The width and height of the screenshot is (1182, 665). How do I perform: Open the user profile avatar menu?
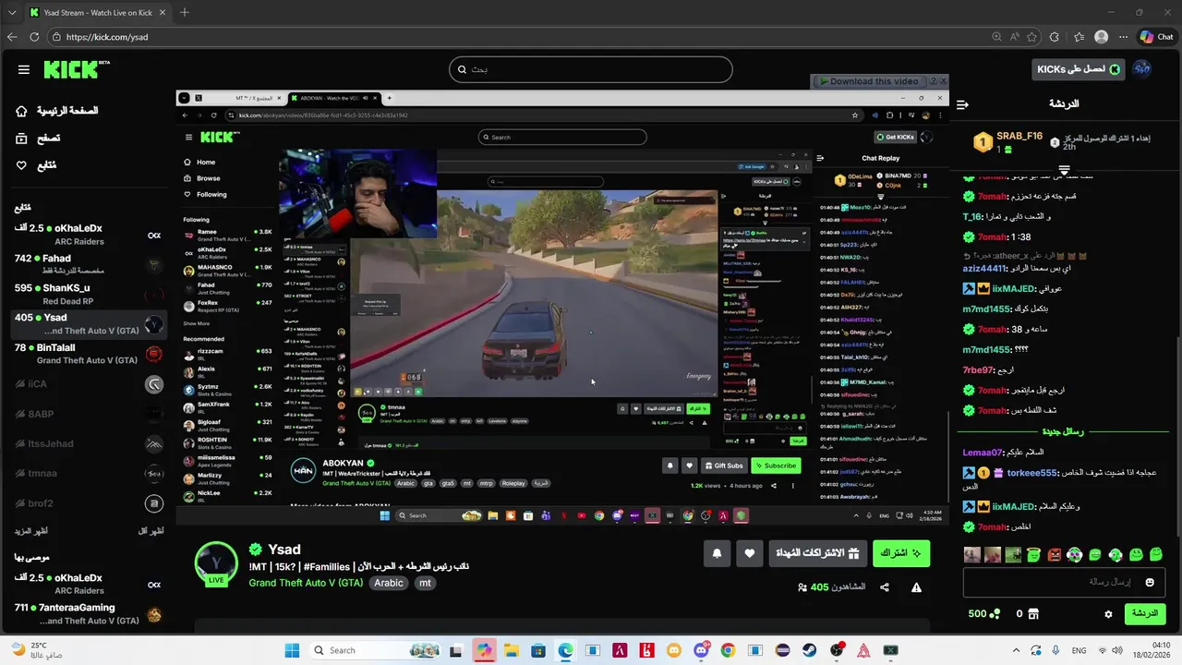1142,69
